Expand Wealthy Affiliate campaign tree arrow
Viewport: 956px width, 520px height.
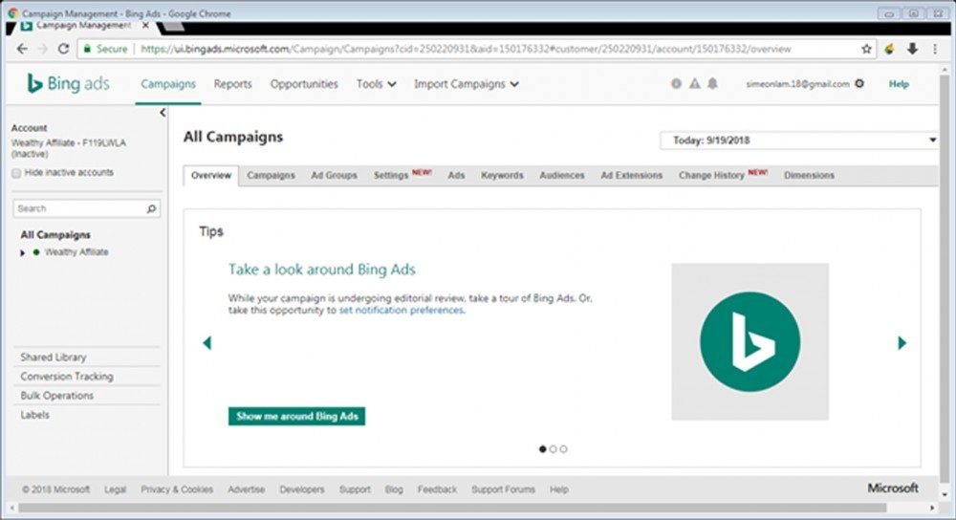pyautogui.click(x=23, y=252)
